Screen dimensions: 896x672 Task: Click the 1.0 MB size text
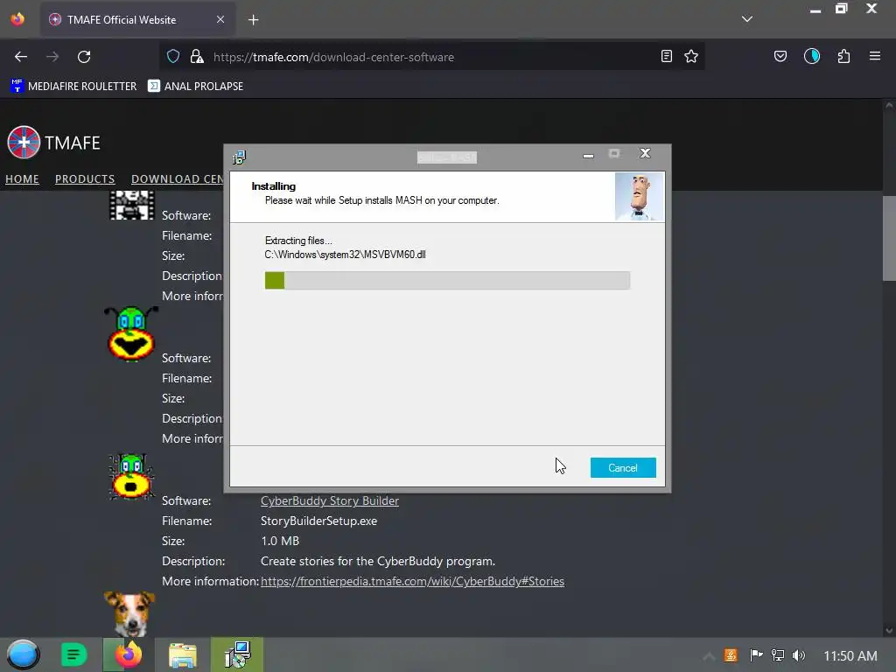[x=280, y=541]
